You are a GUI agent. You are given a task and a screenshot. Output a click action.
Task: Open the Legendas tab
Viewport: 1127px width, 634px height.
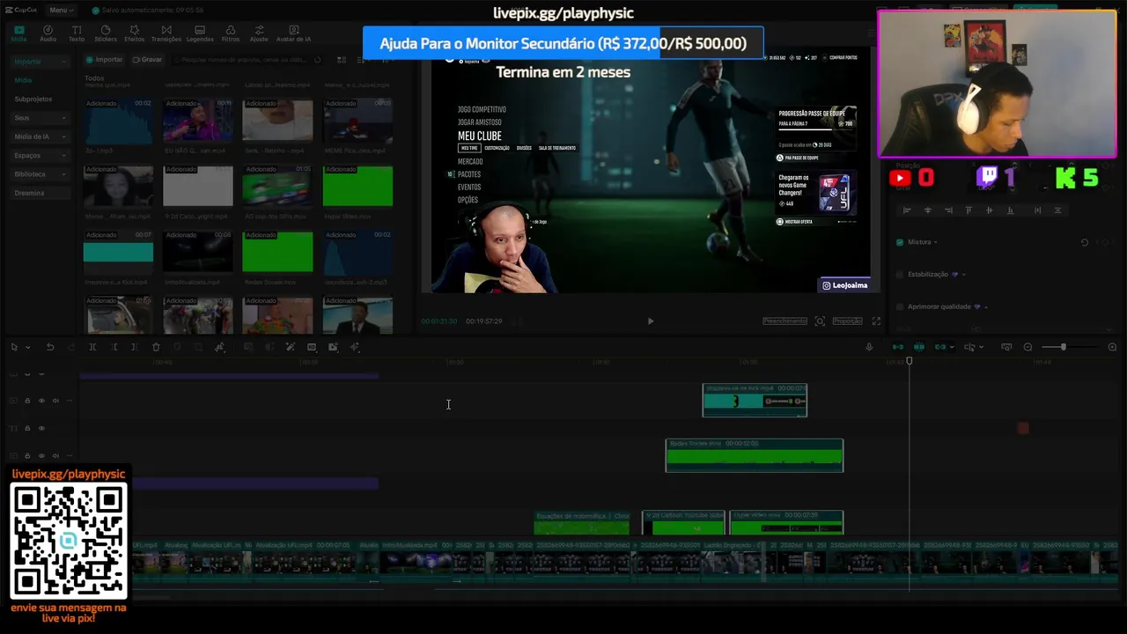point(200,33)
